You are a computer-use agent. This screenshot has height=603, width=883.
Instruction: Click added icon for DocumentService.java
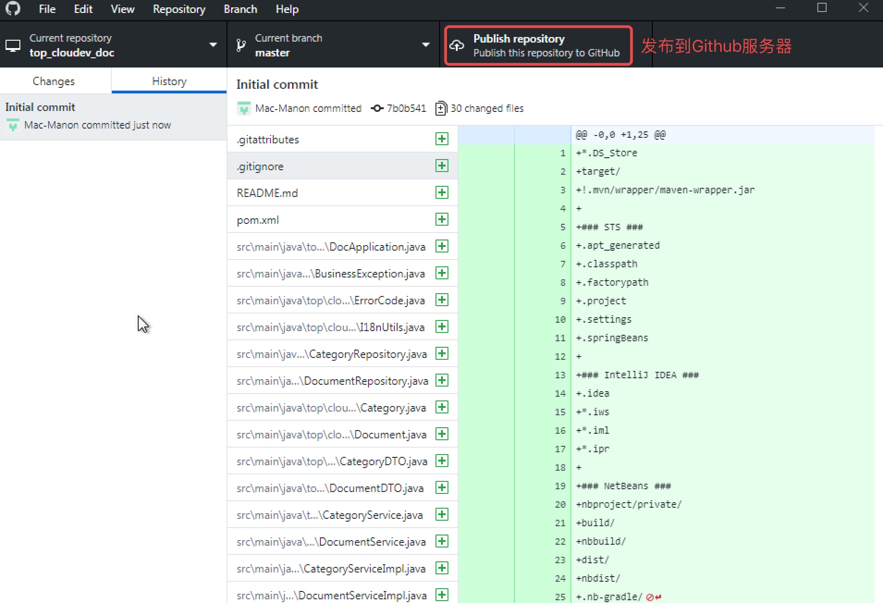[442, 541]
